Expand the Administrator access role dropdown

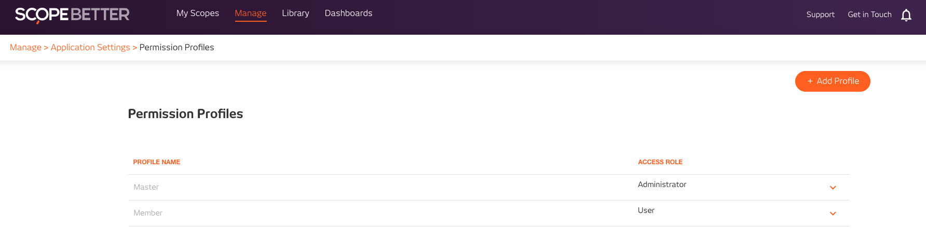833,188
